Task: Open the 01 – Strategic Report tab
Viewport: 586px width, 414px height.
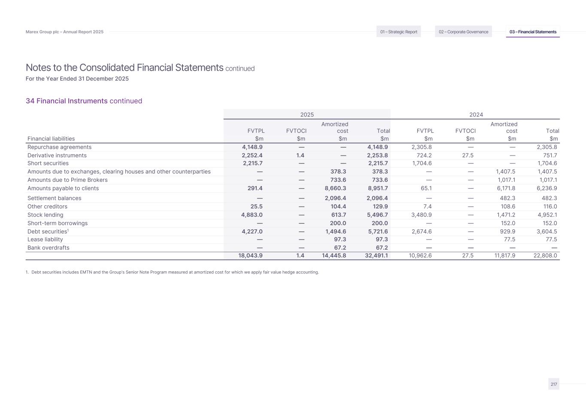Action: [x=398, y=32]
